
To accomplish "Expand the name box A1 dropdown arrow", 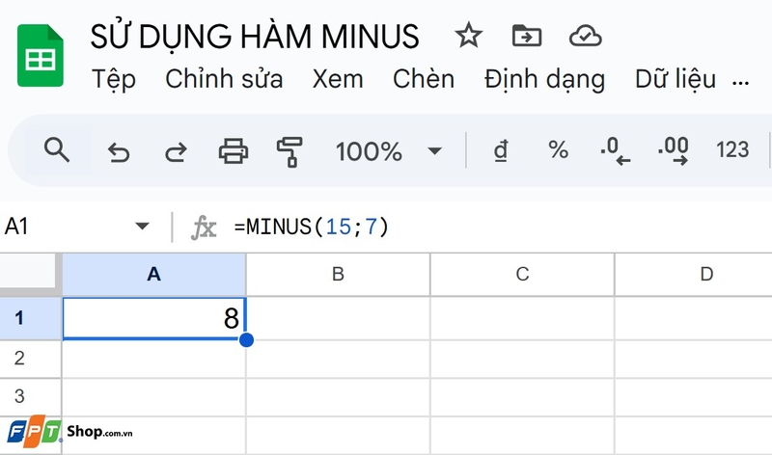I will [x=142, y=227].
